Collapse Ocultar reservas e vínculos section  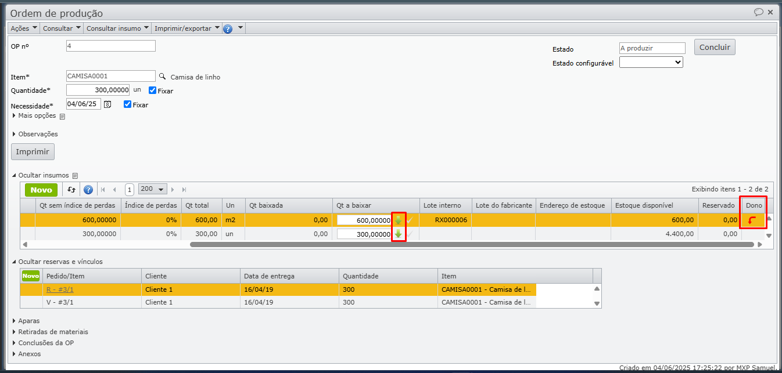pyautogui.click(x=57, y=262)
